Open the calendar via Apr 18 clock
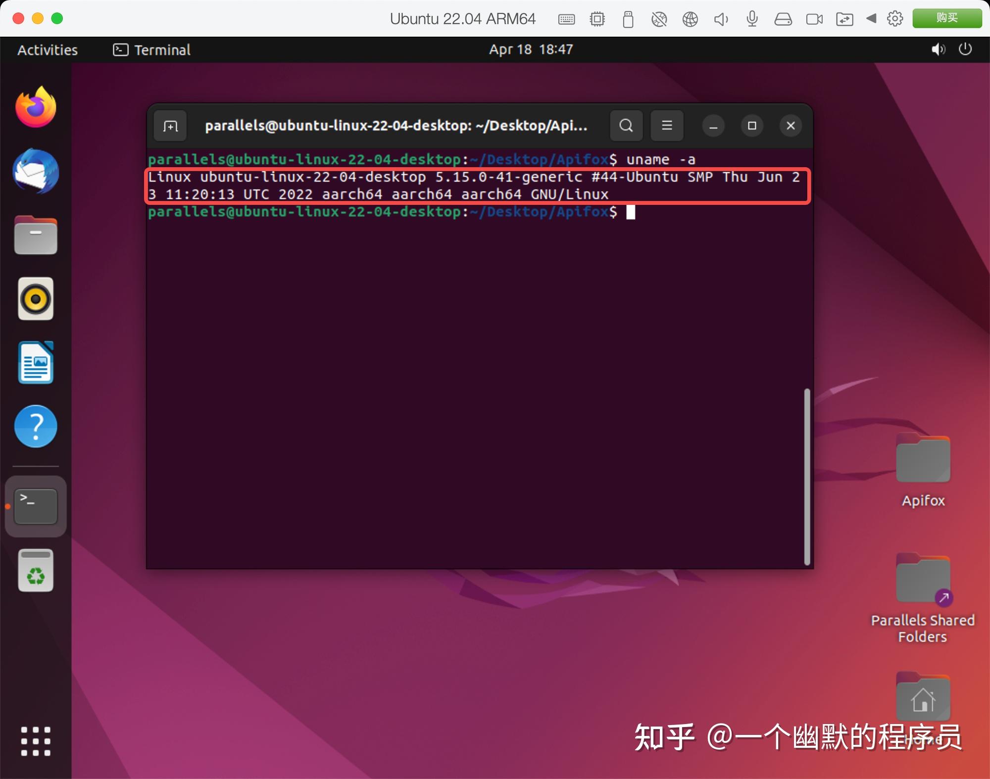The width and height of the screenshot is (990, 779). pyautogui.click(x=530, y=49)
